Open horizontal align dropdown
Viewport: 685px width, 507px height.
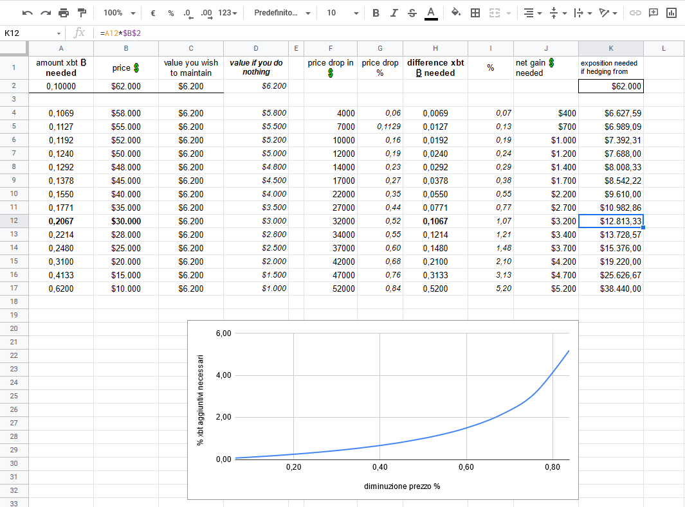tap(533, 13)
